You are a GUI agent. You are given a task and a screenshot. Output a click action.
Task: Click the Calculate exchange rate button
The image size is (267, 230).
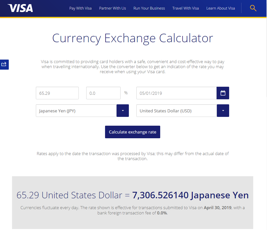point(132,132)
